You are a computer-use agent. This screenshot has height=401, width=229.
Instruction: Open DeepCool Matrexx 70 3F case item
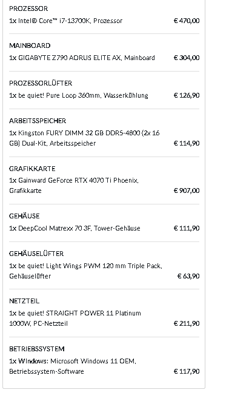(75, 228)
